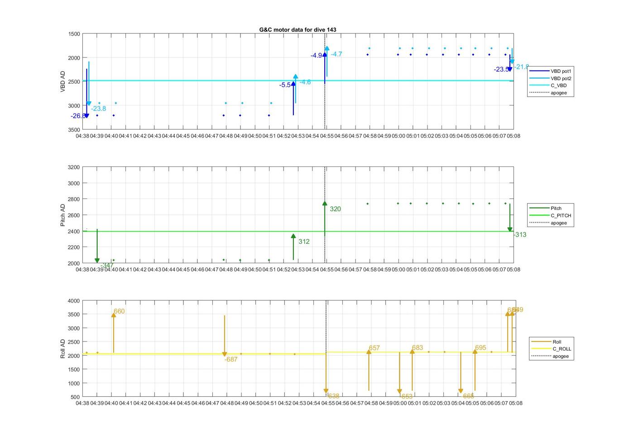Screen dimensions: 634x446
Task: Select the 'VBD pot2' legend entry
Action: (x=551, y=78)
